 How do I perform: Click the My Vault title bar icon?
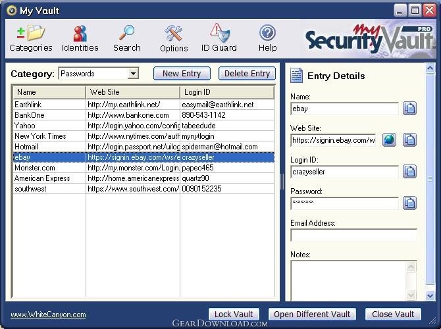point(12,11)
